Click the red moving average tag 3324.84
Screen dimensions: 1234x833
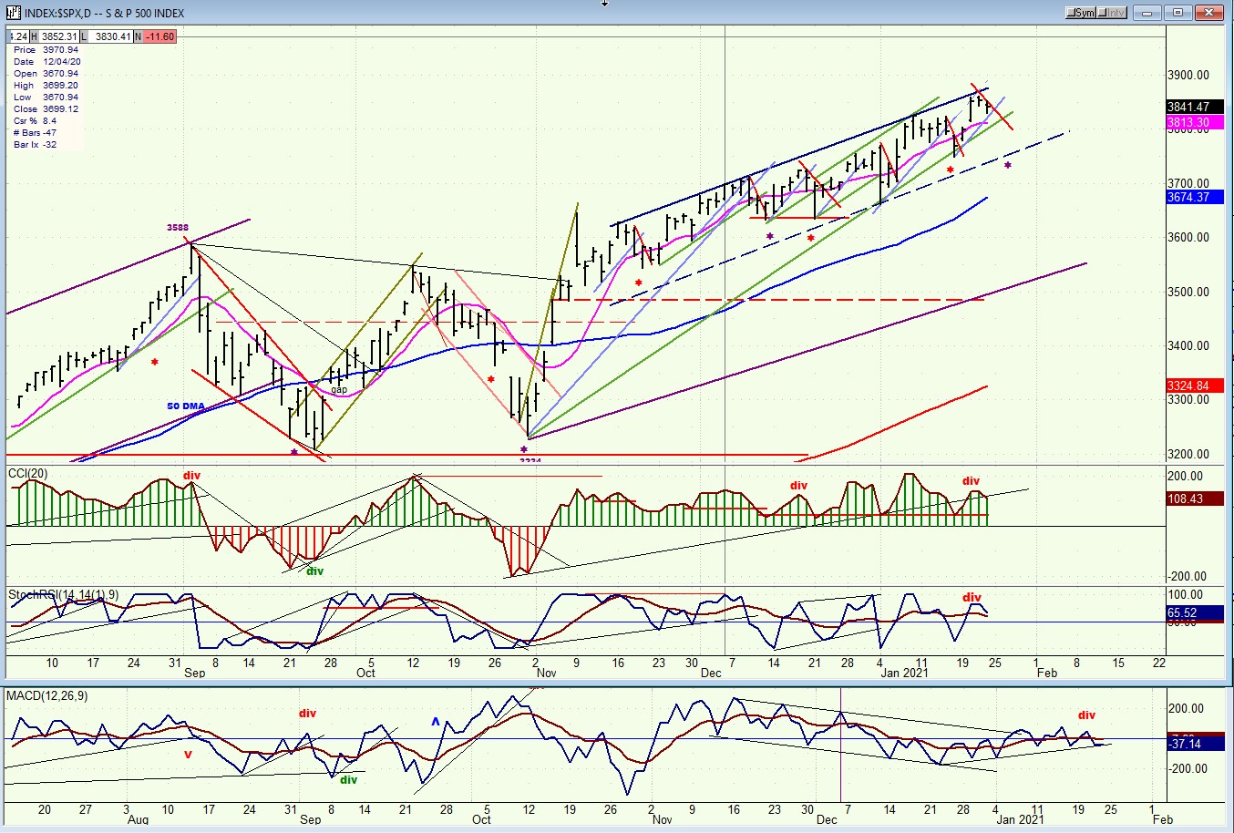coord(1194,386)
